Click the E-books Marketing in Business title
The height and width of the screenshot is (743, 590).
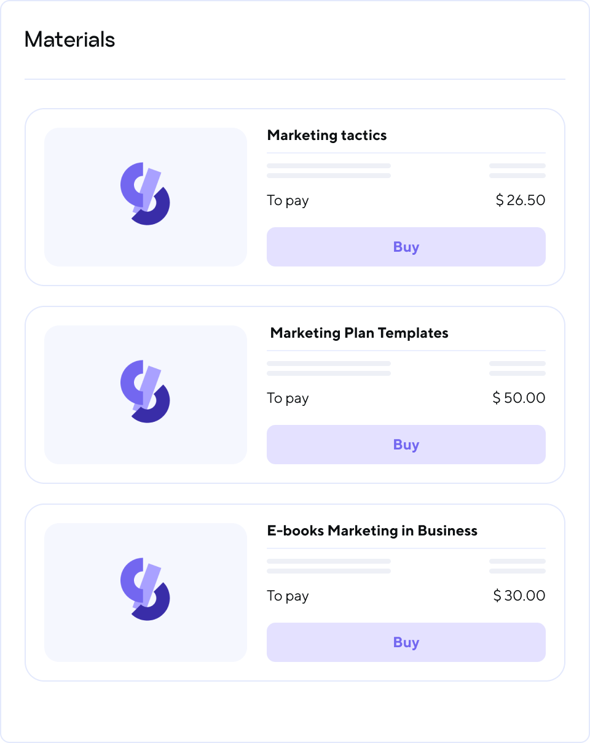(x=372, y=531)
